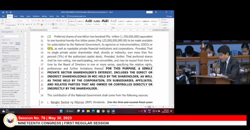Apply Italic formatting
This screenshot has width=250, height=130.
point(21,24)
